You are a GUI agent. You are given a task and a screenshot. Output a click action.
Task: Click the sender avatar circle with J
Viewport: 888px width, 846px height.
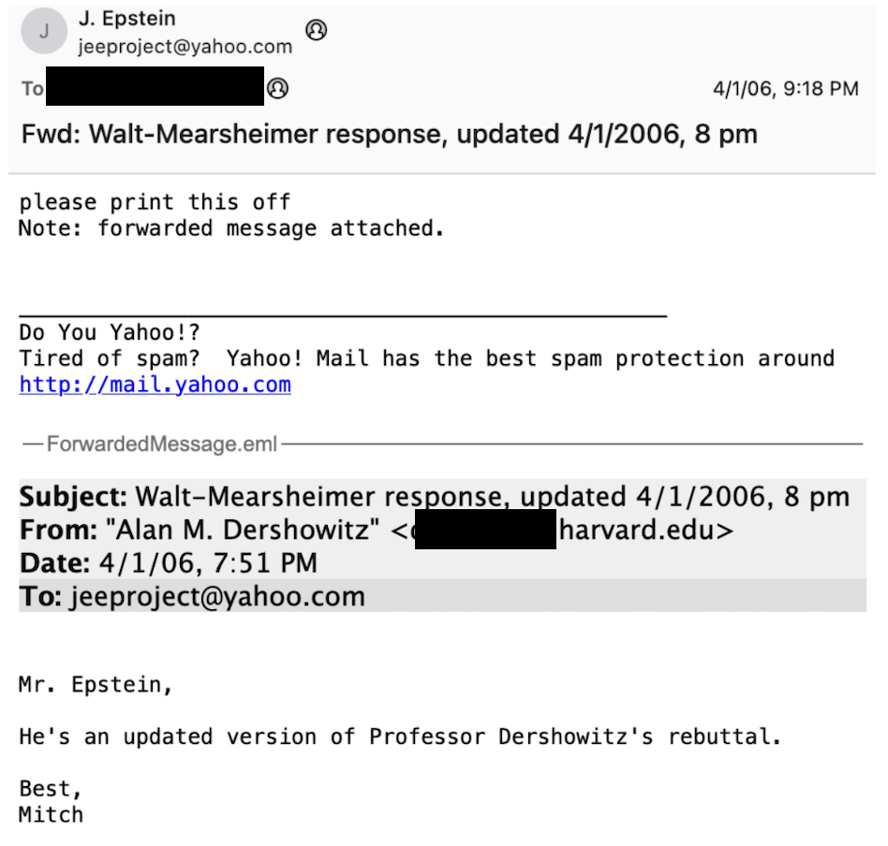43,32
